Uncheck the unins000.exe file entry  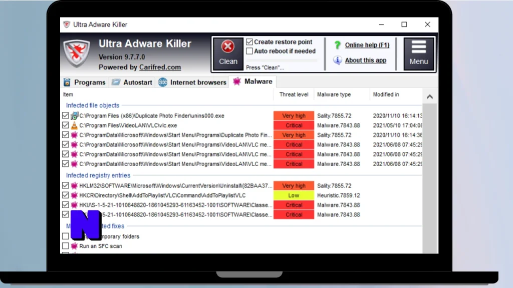[x=66, y=115]
